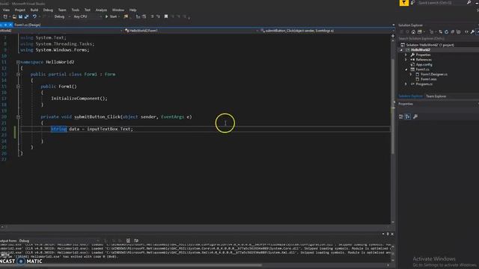Collapse the Form1 class block
Viewport: 479px width, 269px height.
(18, 75)
